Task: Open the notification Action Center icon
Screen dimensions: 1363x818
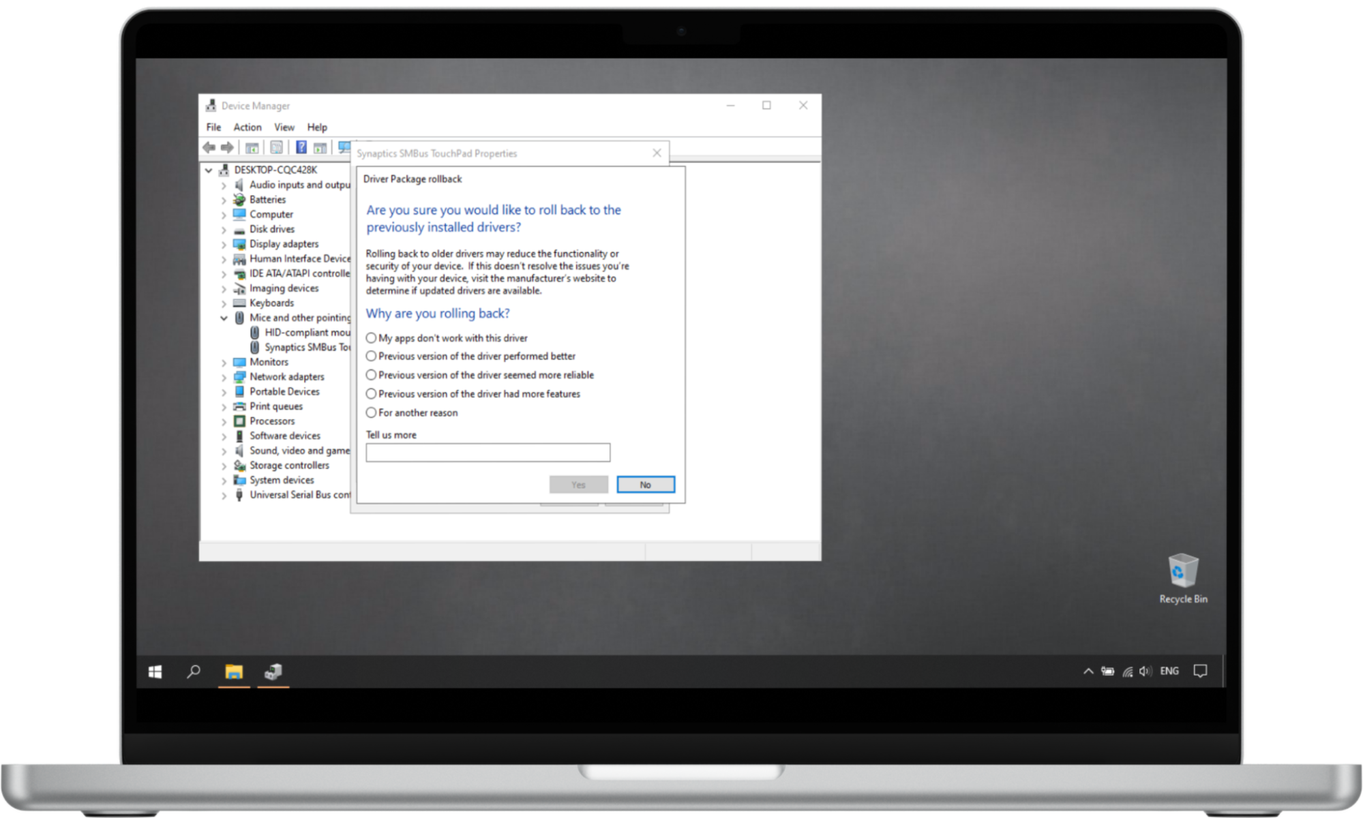Action: [1201, 671]
